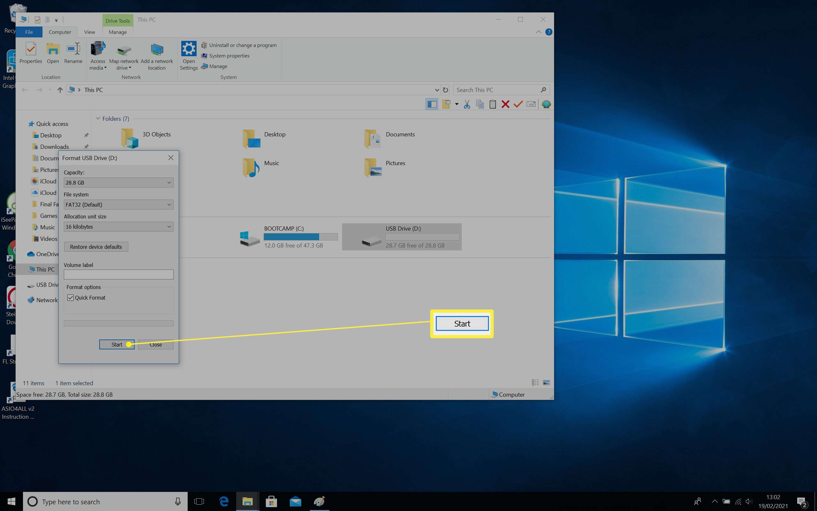This screenshot has height=511, width=817.
Task: Toggle Quick Format checkbox
Action: point(70,297)
